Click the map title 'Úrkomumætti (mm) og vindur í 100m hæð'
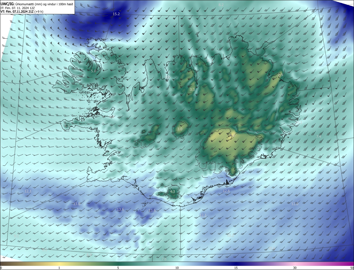 tap(44, 4)
